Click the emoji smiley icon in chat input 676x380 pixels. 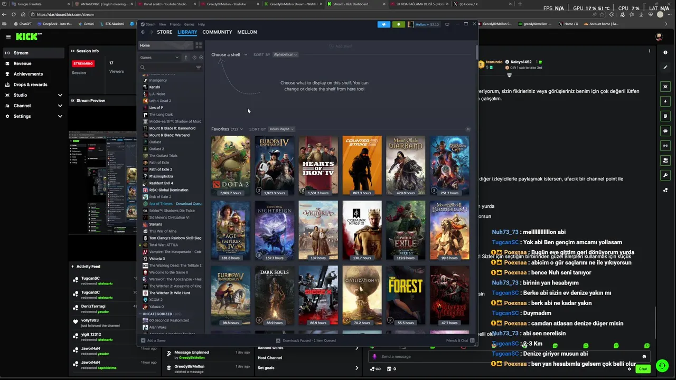point(644,357)
